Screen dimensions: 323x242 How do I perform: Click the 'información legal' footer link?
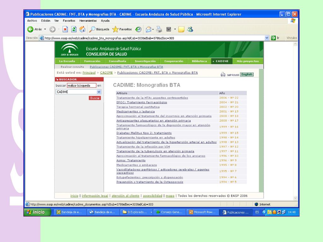(95, 196)
